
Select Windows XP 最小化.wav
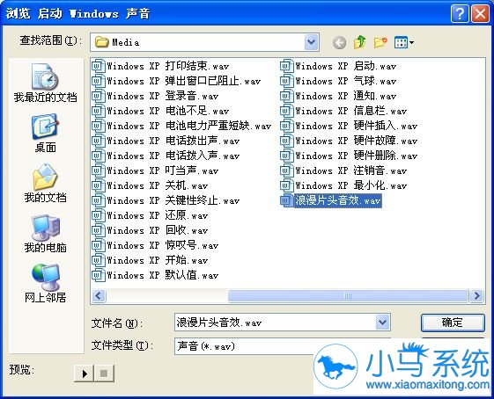pyautogui.click(x=343, y=185)
